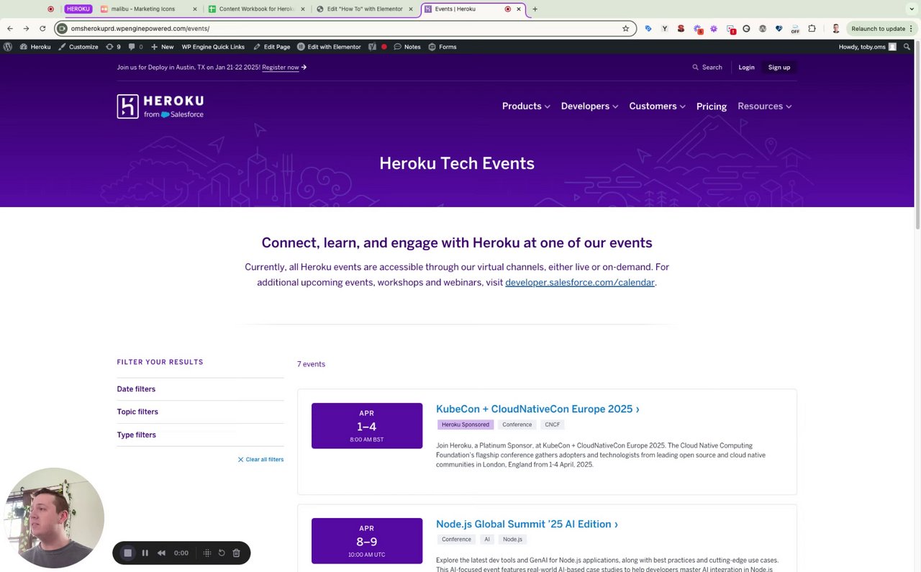
Task: Expand Type filters
Action: (200, 435)
